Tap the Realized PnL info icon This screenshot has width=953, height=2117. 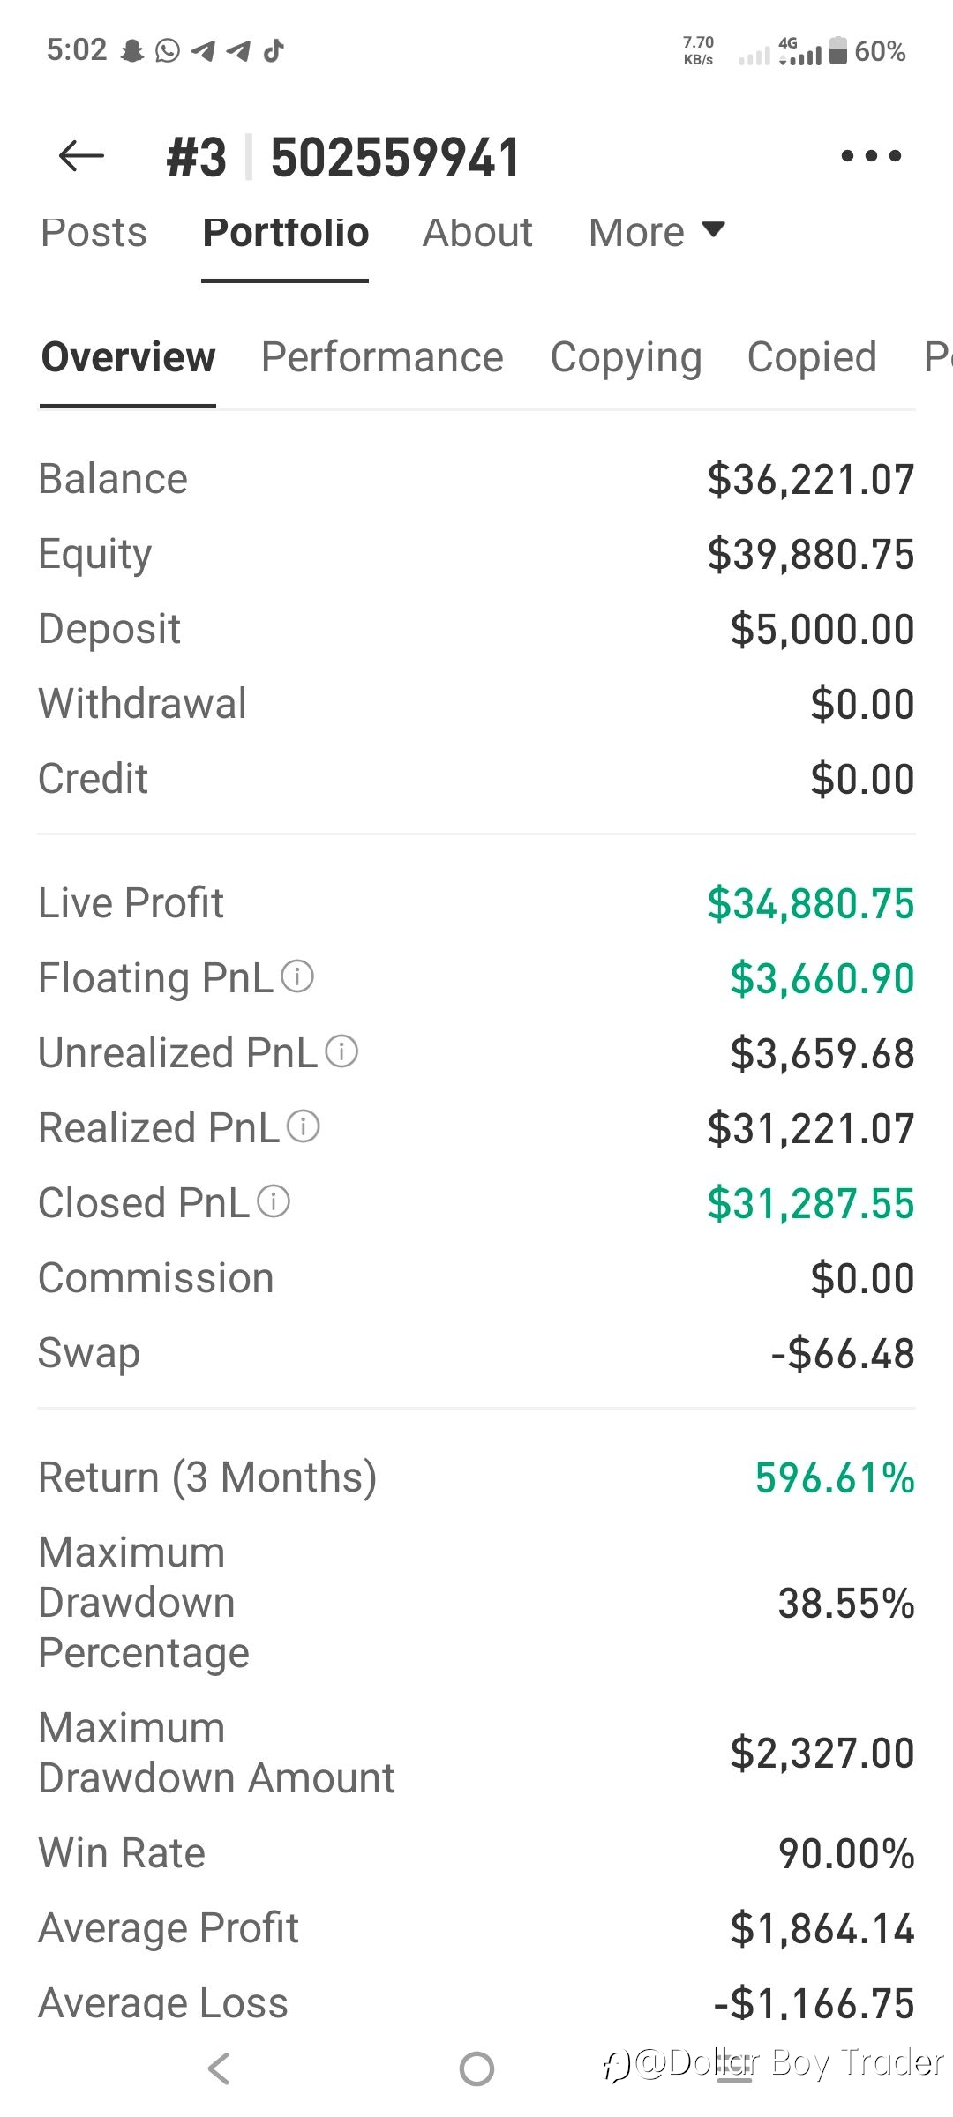pos(304,1126)
